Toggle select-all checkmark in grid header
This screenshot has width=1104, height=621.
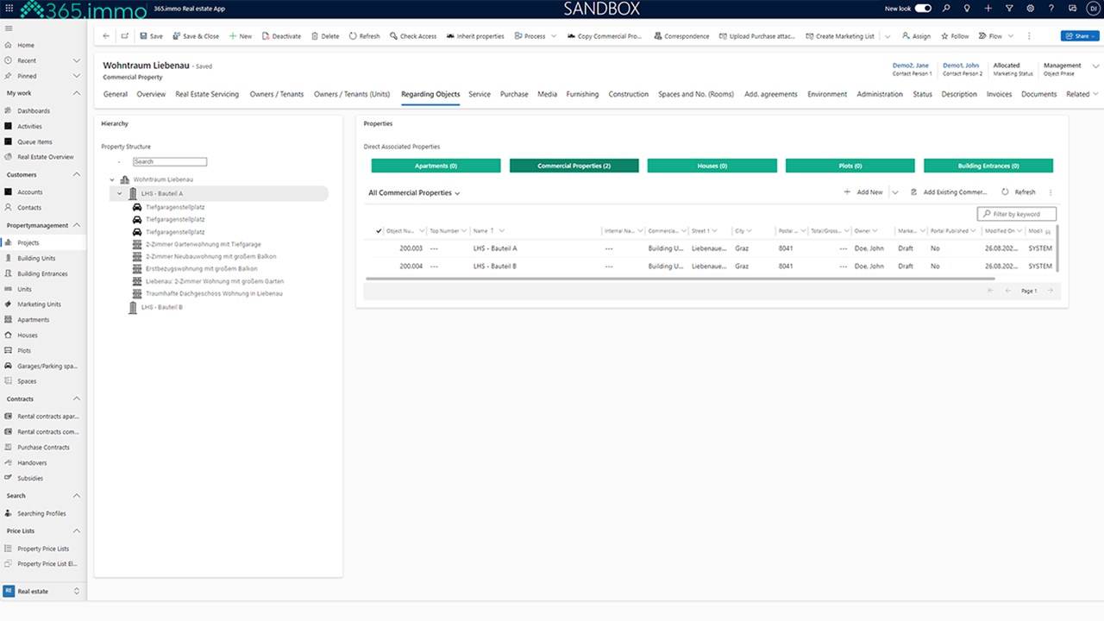(379, 231)
